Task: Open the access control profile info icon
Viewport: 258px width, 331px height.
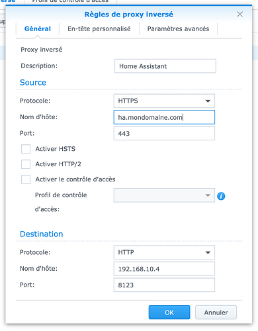Action: pos(221,196)
